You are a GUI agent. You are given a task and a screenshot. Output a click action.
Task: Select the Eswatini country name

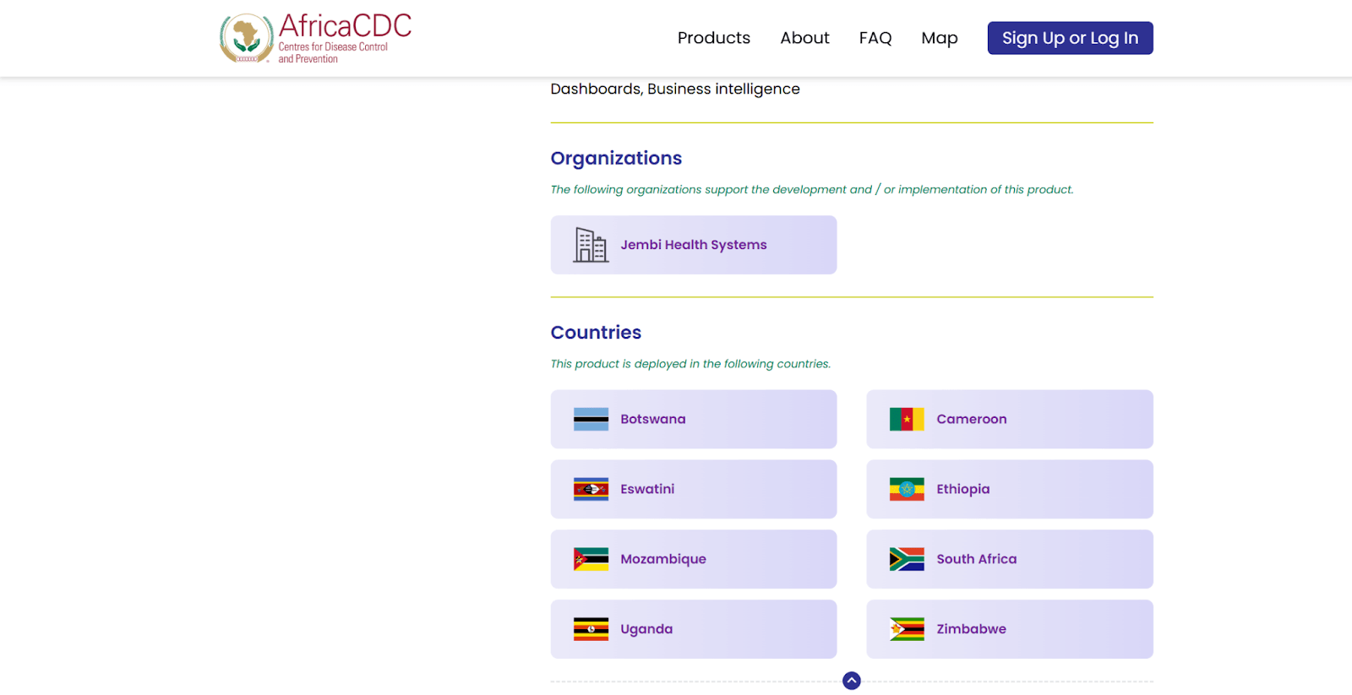click(x=647, y=489)
